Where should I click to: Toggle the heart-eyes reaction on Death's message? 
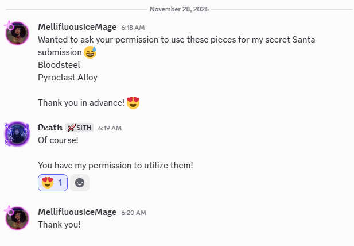click(x=52, y=183)
